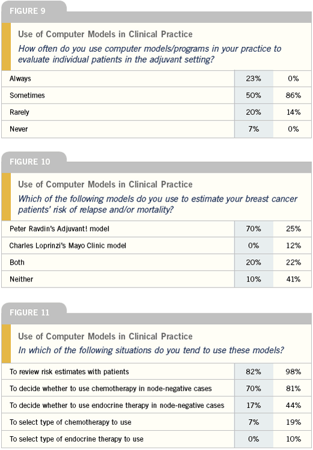Click the Rarely 20% cell
The image size is (313, 450).
[x=253, y=112]
